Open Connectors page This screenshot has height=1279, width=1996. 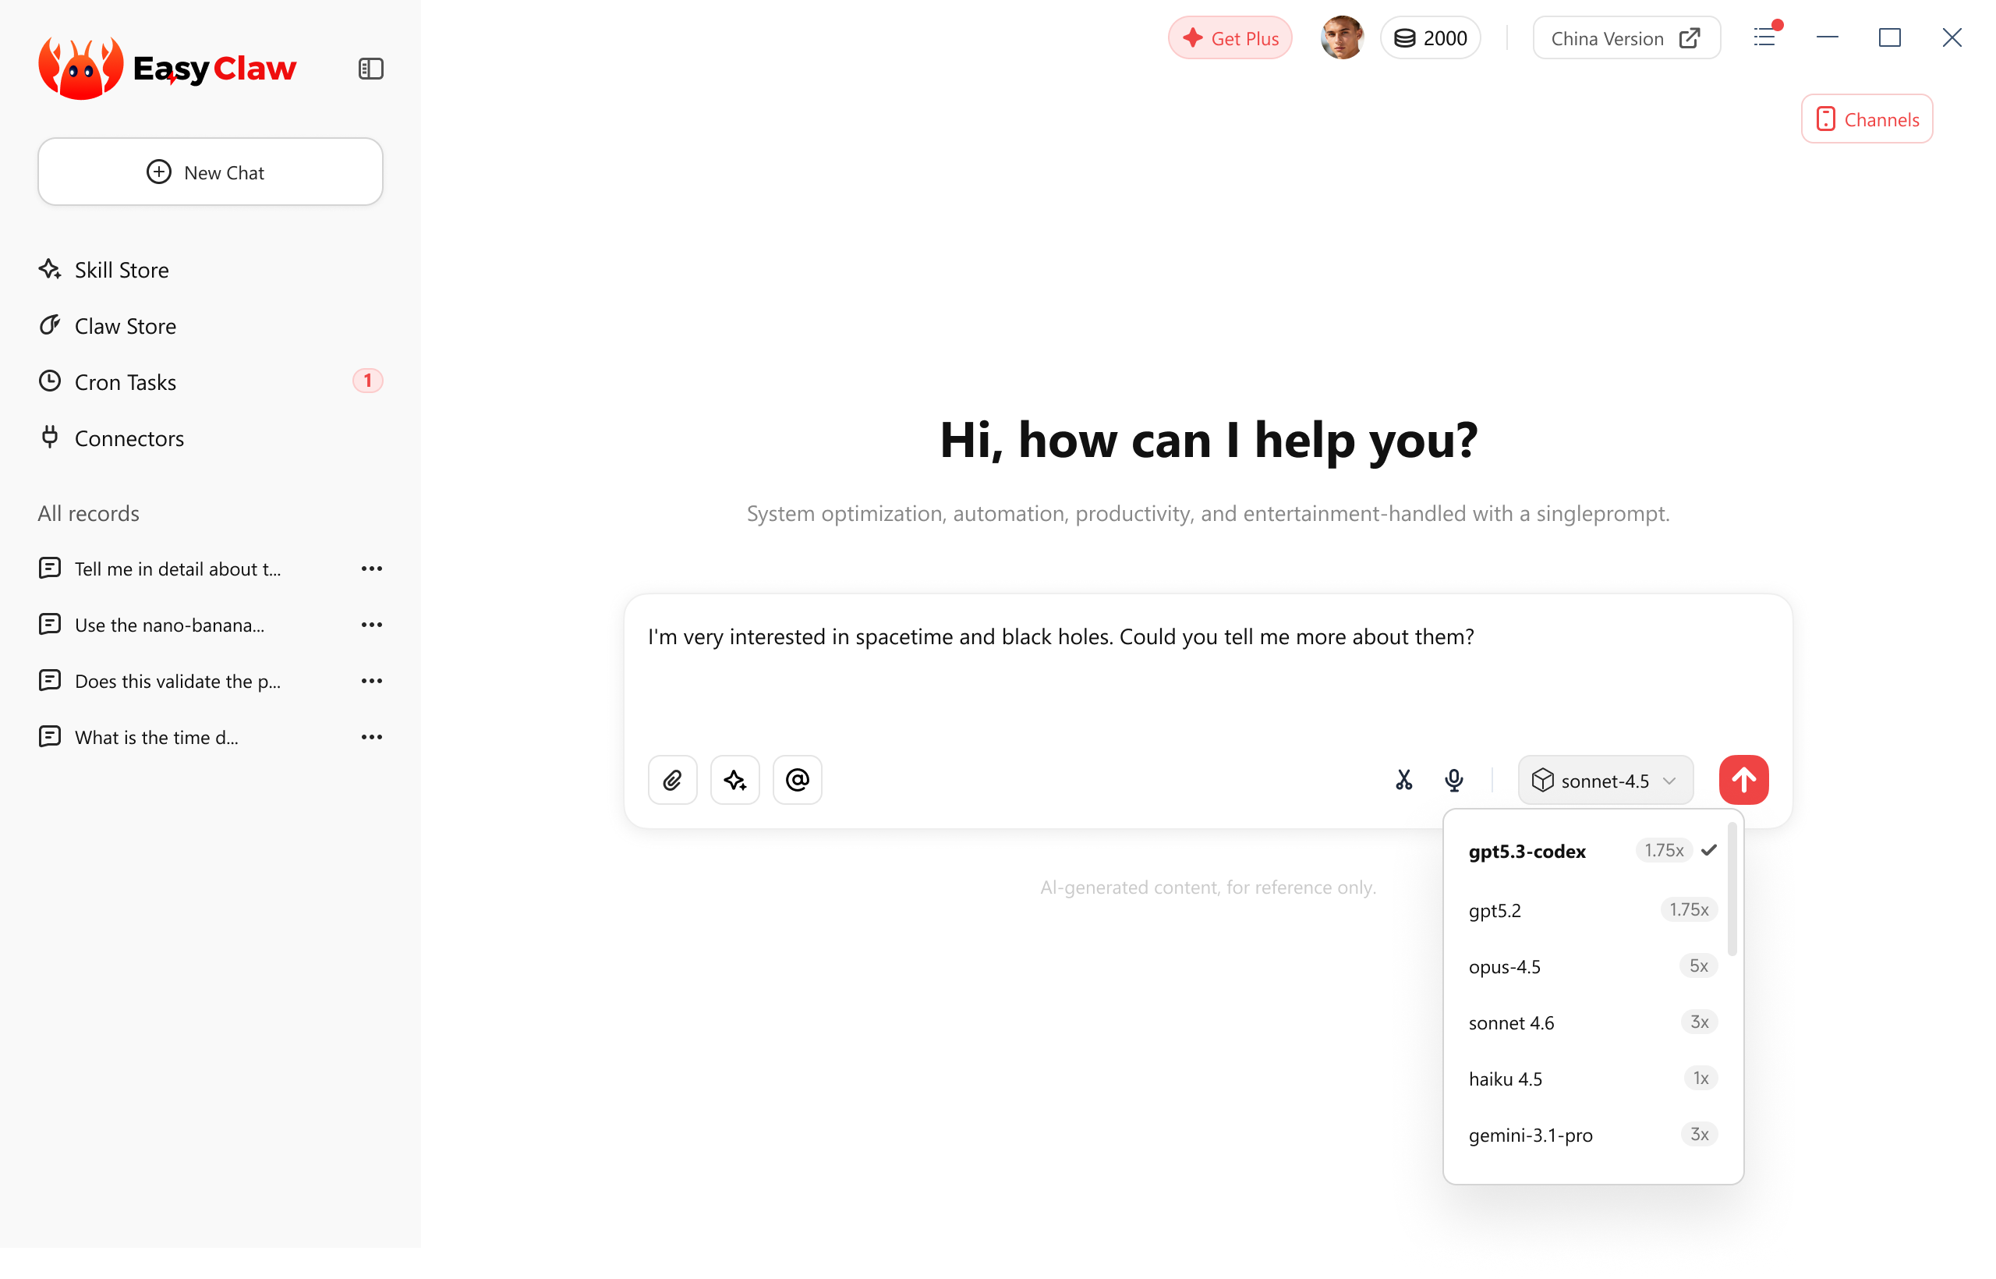pos(111,438)
